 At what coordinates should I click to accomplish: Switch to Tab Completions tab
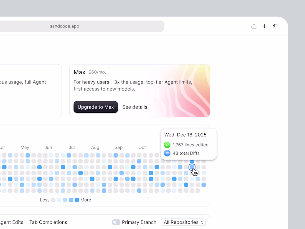click(48, 222)
